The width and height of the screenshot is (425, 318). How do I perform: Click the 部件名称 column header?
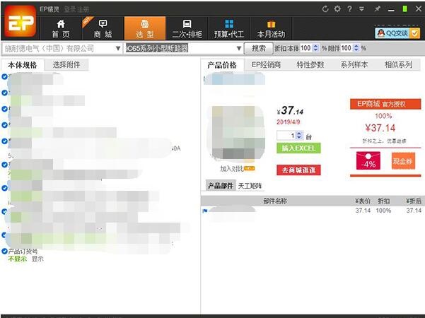coord(275,201)
